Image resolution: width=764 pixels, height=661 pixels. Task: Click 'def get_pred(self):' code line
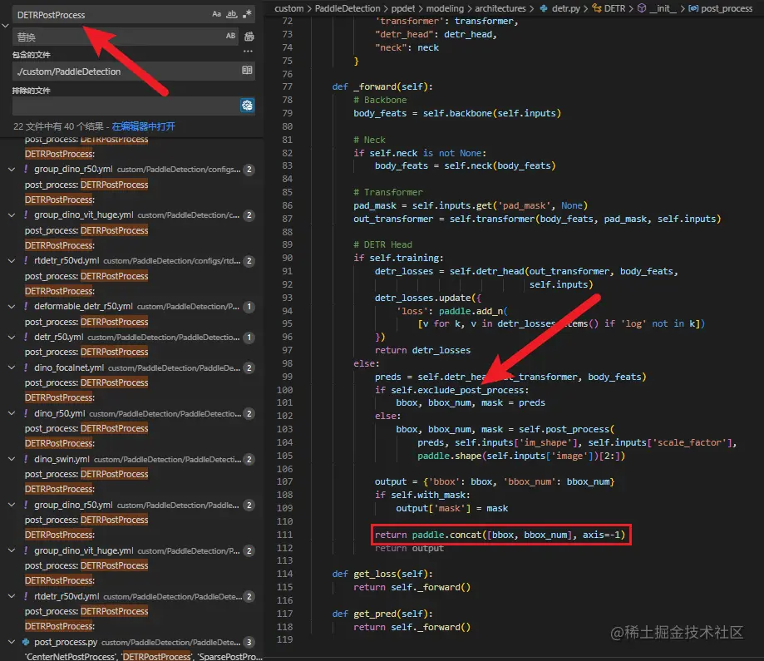click(382, 614)
